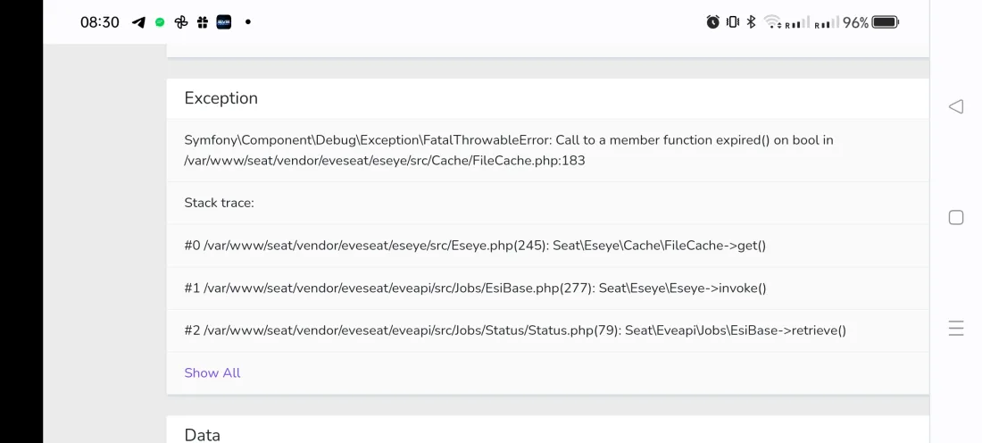Click the FatalThrowableError message text

[x=508, y=150]
